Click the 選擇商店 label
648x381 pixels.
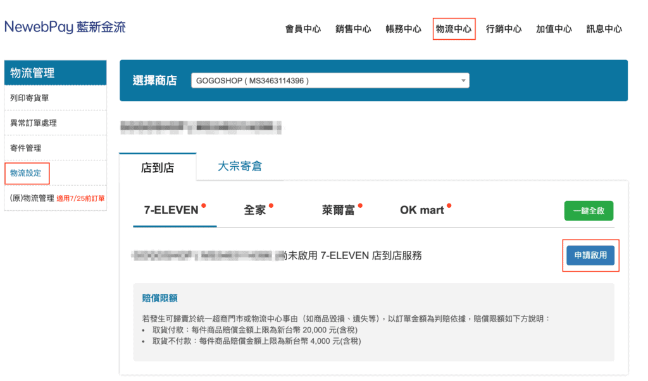(154, 80)
